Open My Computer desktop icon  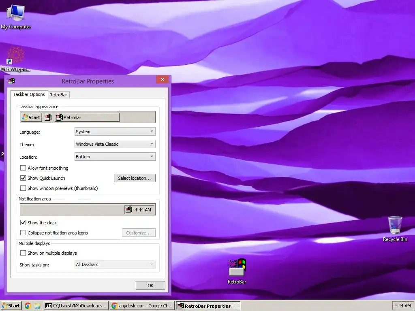coord(16,17)
